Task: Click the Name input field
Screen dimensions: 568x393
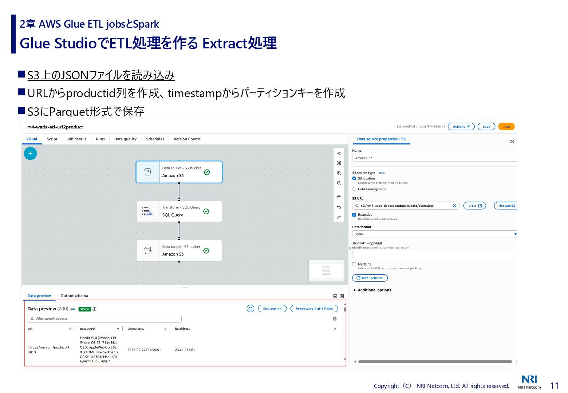Action: pos(434,158)
